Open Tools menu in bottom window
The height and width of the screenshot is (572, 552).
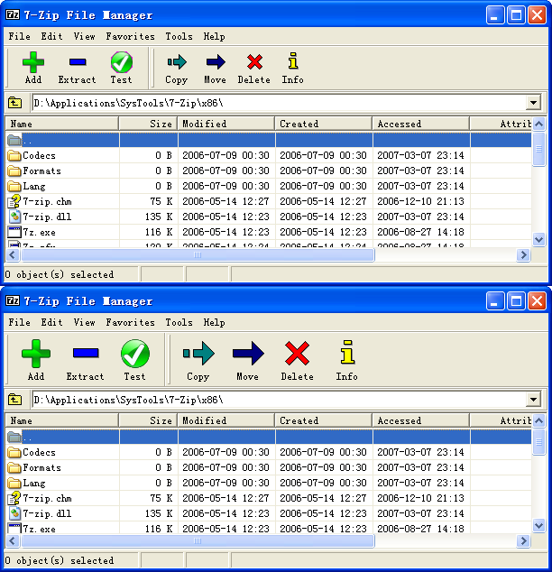[x=179, y=322]
